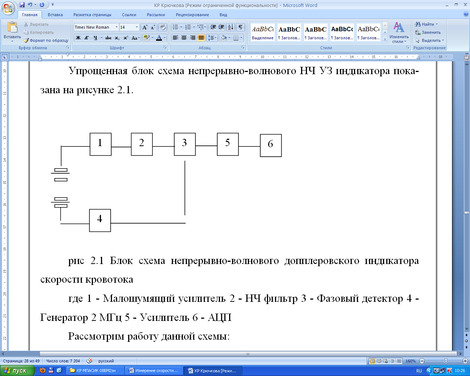Clear formatting with eraser icon
This screenshot has width=470, height=376.
pyautogui.click(x=163, y=27)
